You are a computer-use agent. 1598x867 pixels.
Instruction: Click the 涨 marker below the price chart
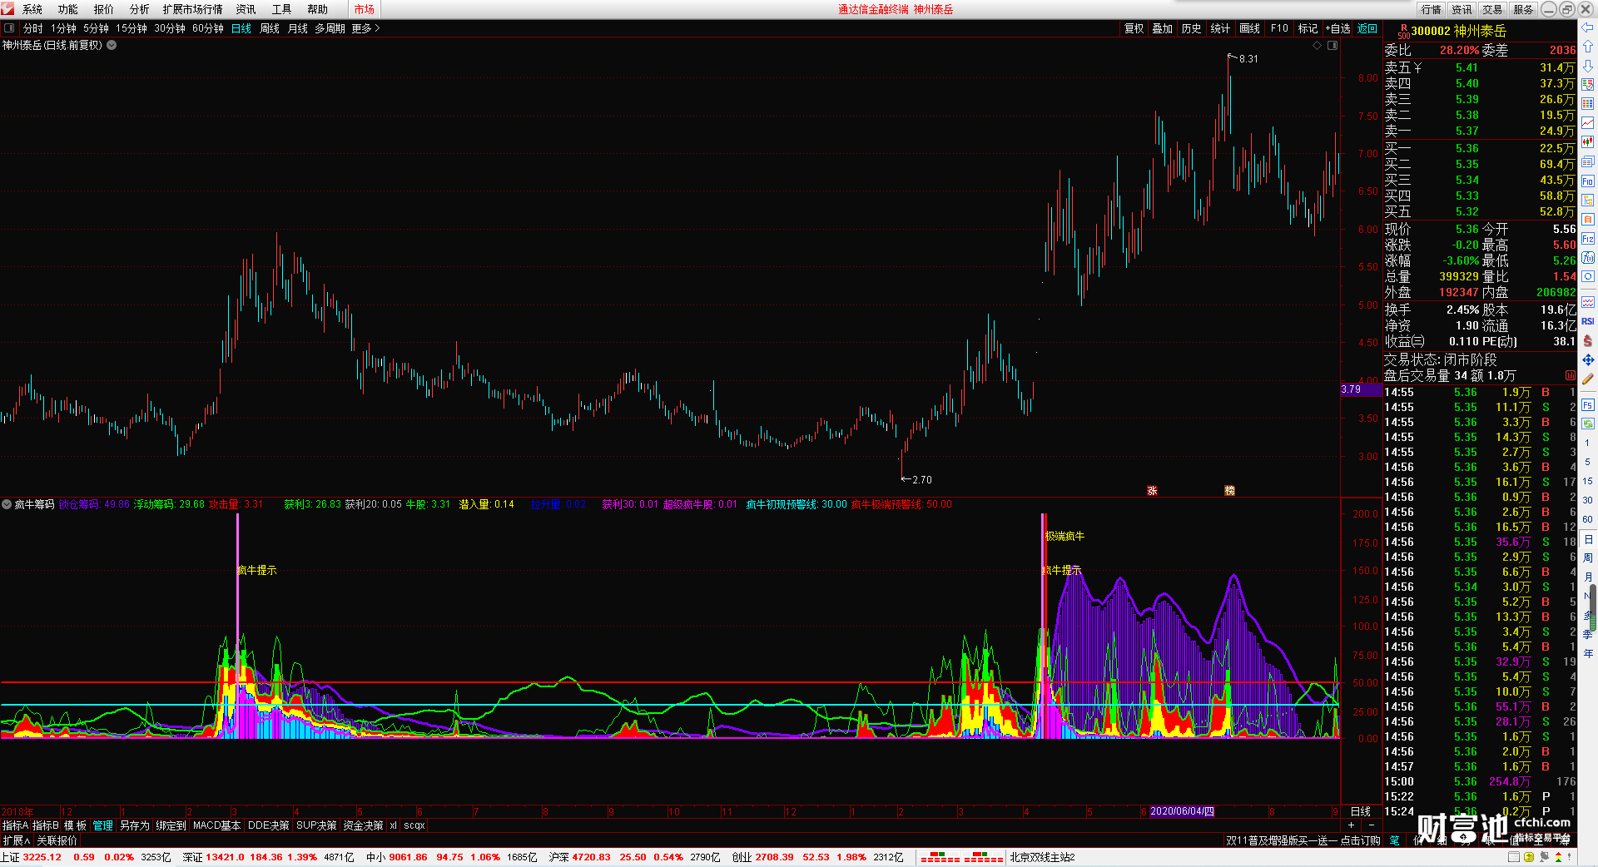click(1152, 491)
